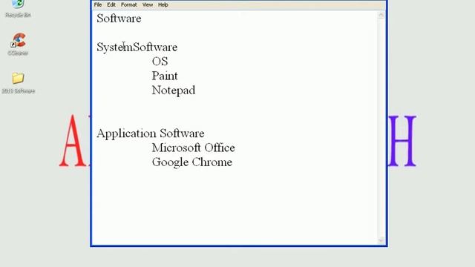The image size is (475, 267).
Task: Click the word 'Paint' in the document
Action: [x=165, y=76]
